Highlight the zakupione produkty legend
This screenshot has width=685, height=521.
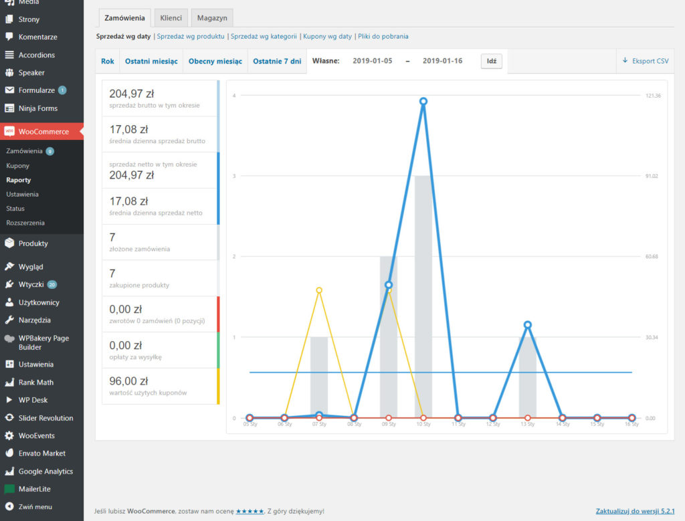click(x=161, y=278)
